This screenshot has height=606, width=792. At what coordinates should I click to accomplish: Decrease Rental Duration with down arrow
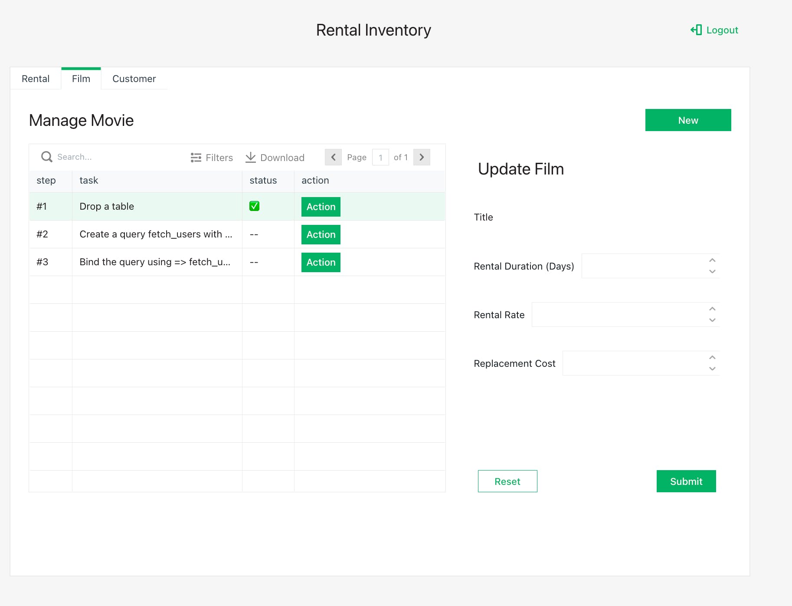[712, 271]
